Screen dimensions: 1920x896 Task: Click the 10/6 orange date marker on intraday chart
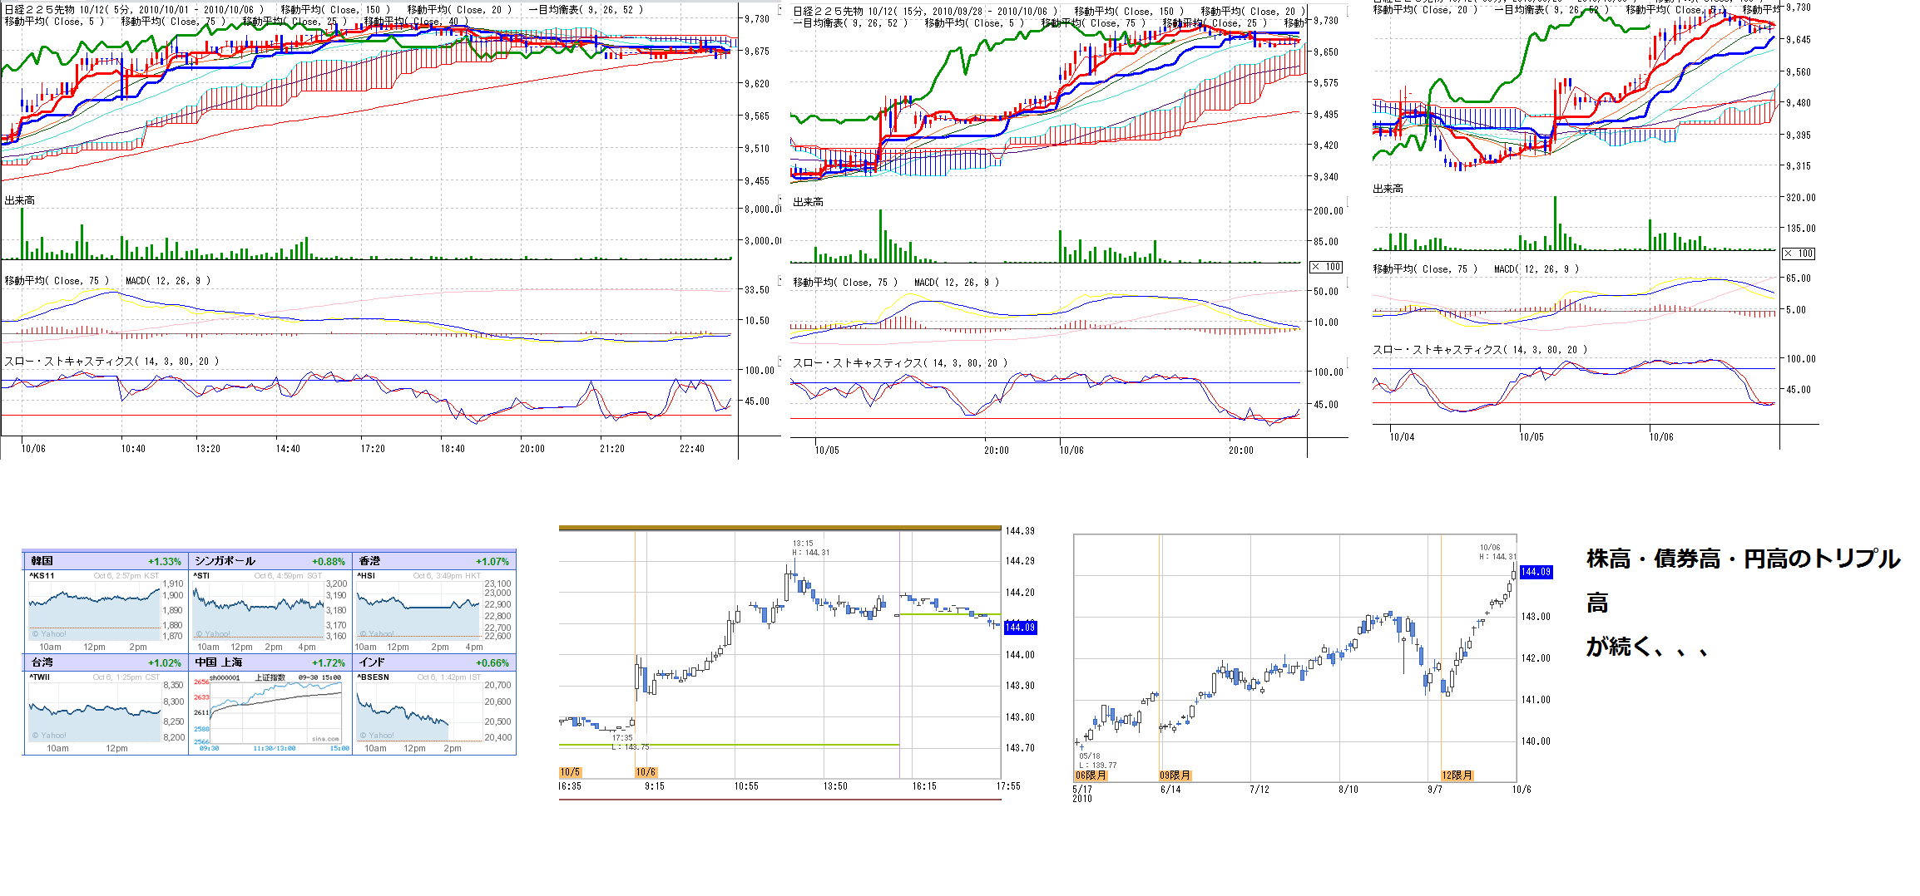(646, 772)
